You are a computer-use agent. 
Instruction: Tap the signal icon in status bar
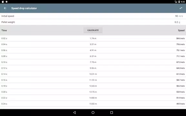click(x=176, y=2)
